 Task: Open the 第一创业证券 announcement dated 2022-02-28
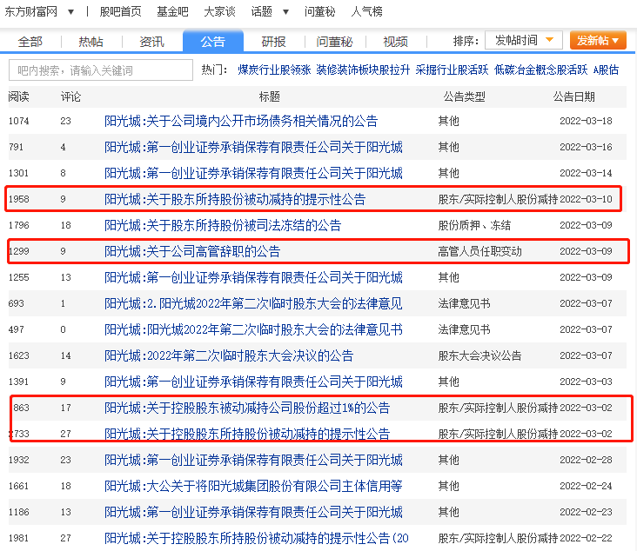253,460
